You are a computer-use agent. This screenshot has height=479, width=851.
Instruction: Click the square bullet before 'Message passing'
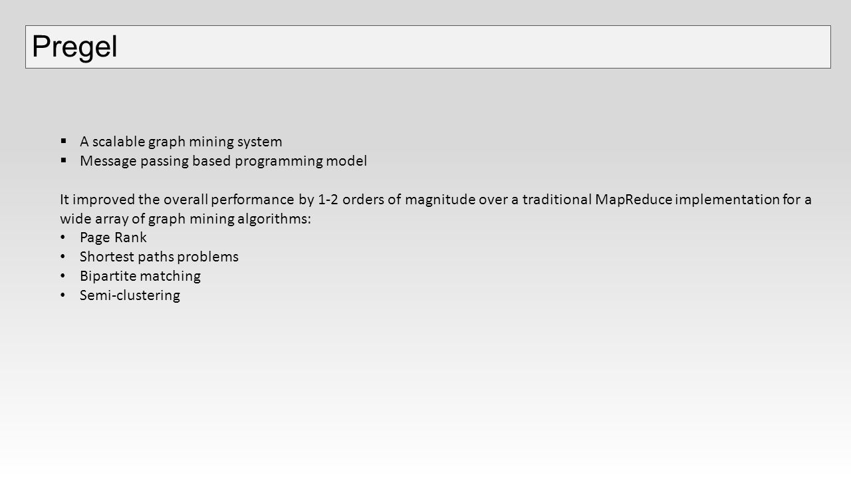point(62,160)
